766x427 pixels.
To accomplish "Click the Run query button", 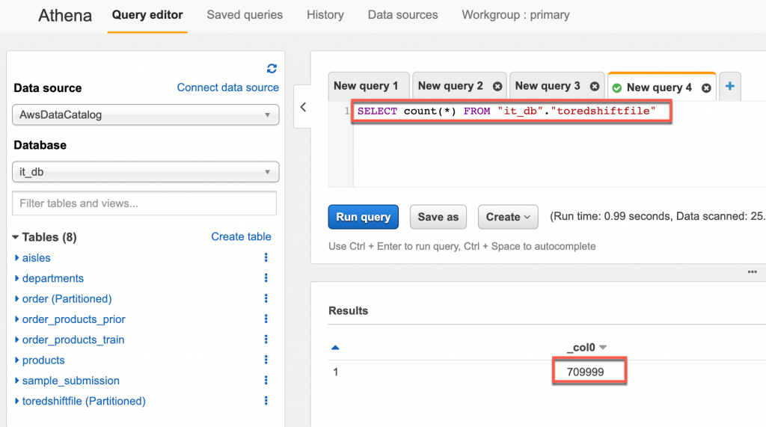I will coord(363,217).
